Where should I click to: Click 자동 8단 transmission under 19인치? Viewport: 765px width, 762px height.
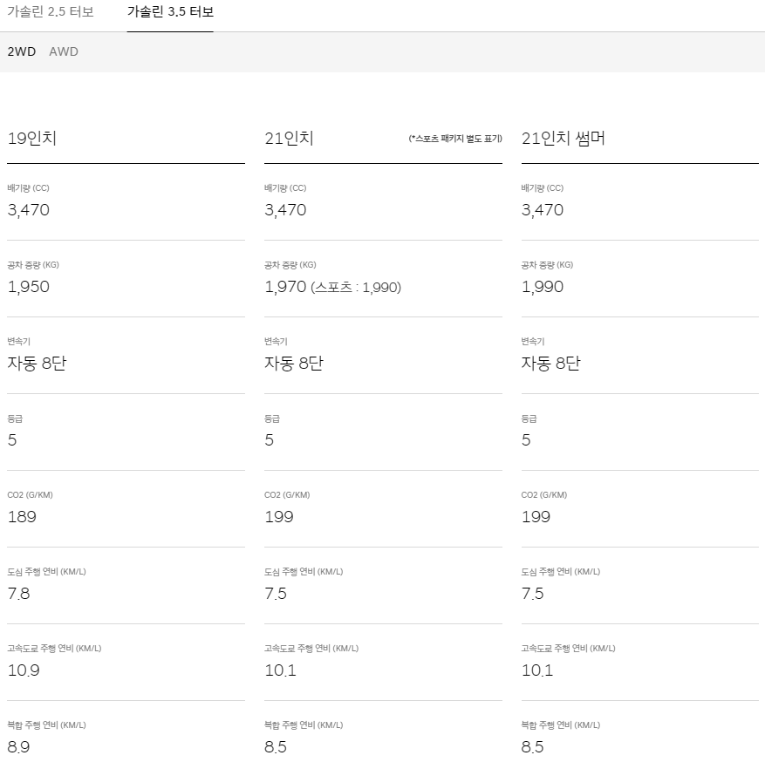(37, 364)
